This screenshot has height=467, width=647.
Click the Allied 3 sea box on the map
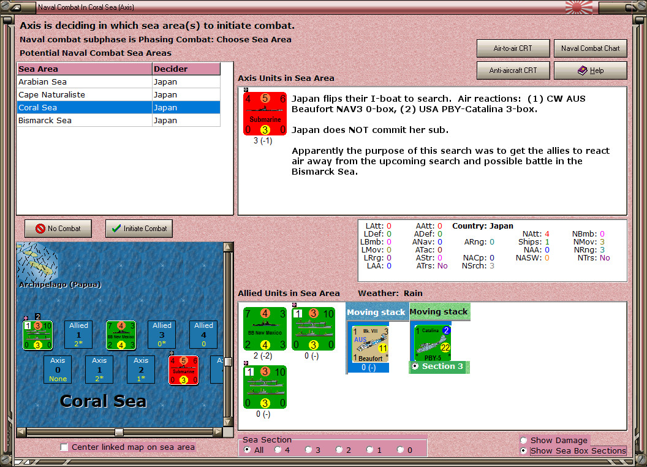[x=162, y=335]
